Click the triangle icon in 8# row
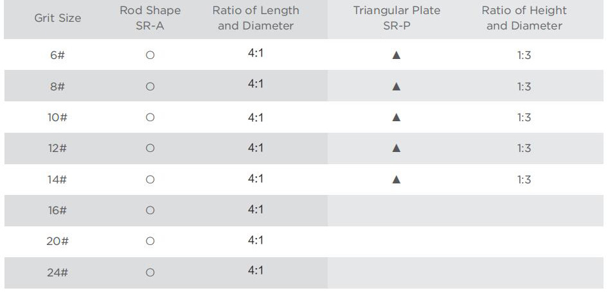The width and height of the screenshot is (608, 295). pos(397,87)
